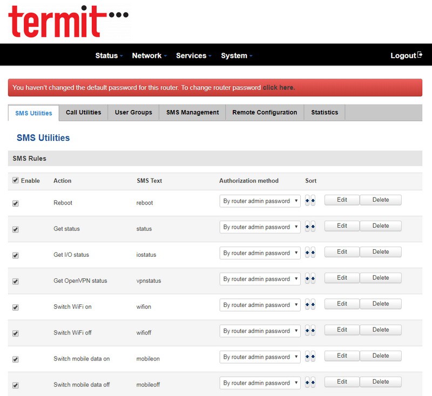Expand the Network menu in the navigation bar
Image resolution: width=432 pixels, height=396 pixels.
pyautogui.click(x=149, y=56)
